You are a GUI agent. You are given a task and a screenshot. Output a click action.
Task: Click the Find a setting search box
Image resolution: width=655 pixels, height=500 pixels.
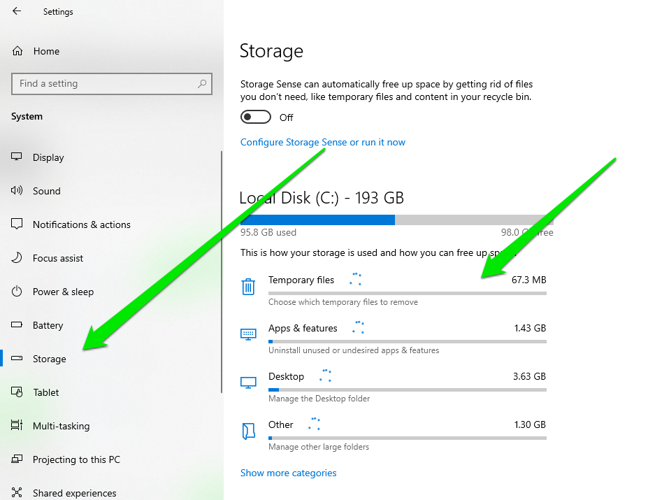click(112, 83)
